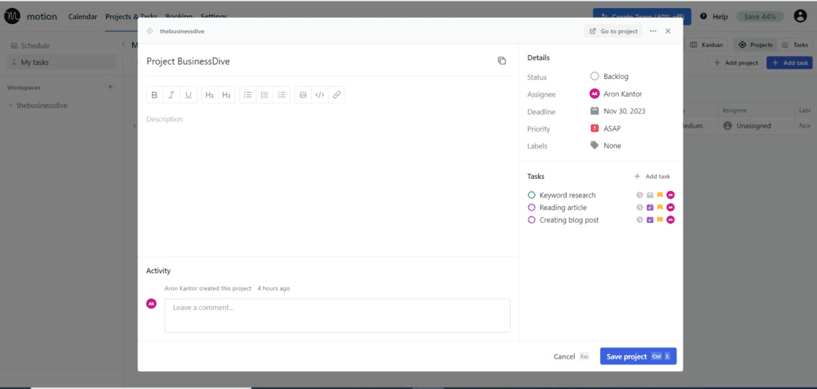Screen dimensions: 817x389
Task: Click the blue Add task button in background
Action: (x=789, y=62)
